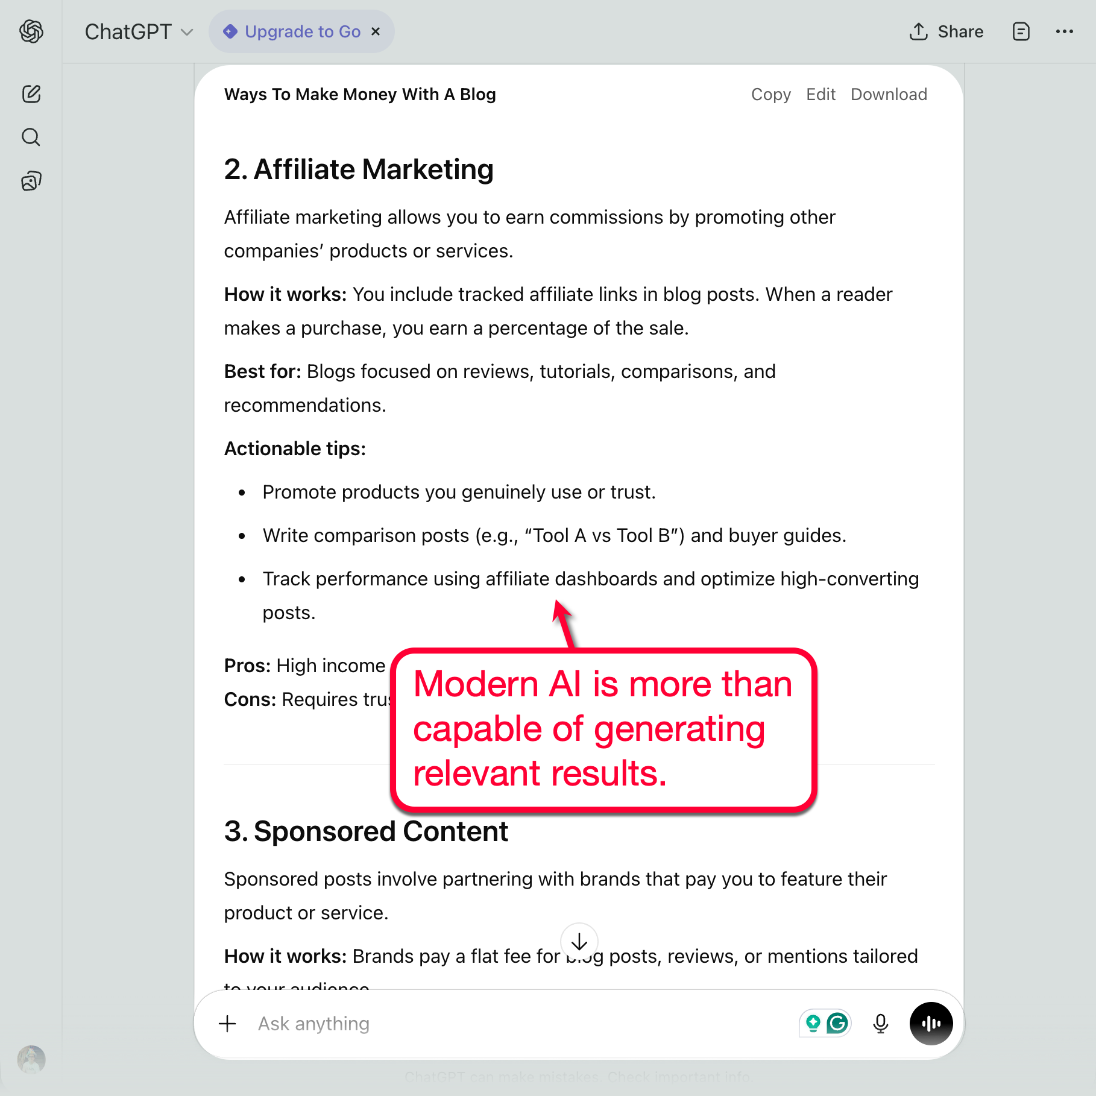
Task: Start voice mode with black waveform button
Action: [931, 1024]
